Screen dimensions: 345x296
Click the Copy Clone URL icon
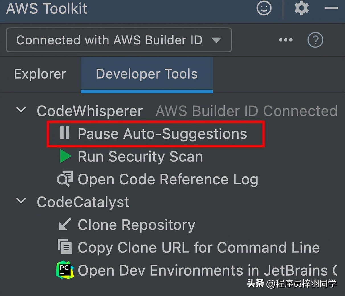pyautogui.click(x=65, y=247)
